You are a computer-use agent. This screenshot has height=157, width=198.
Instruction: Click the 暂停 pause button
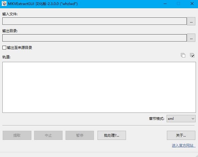point(80,135)
